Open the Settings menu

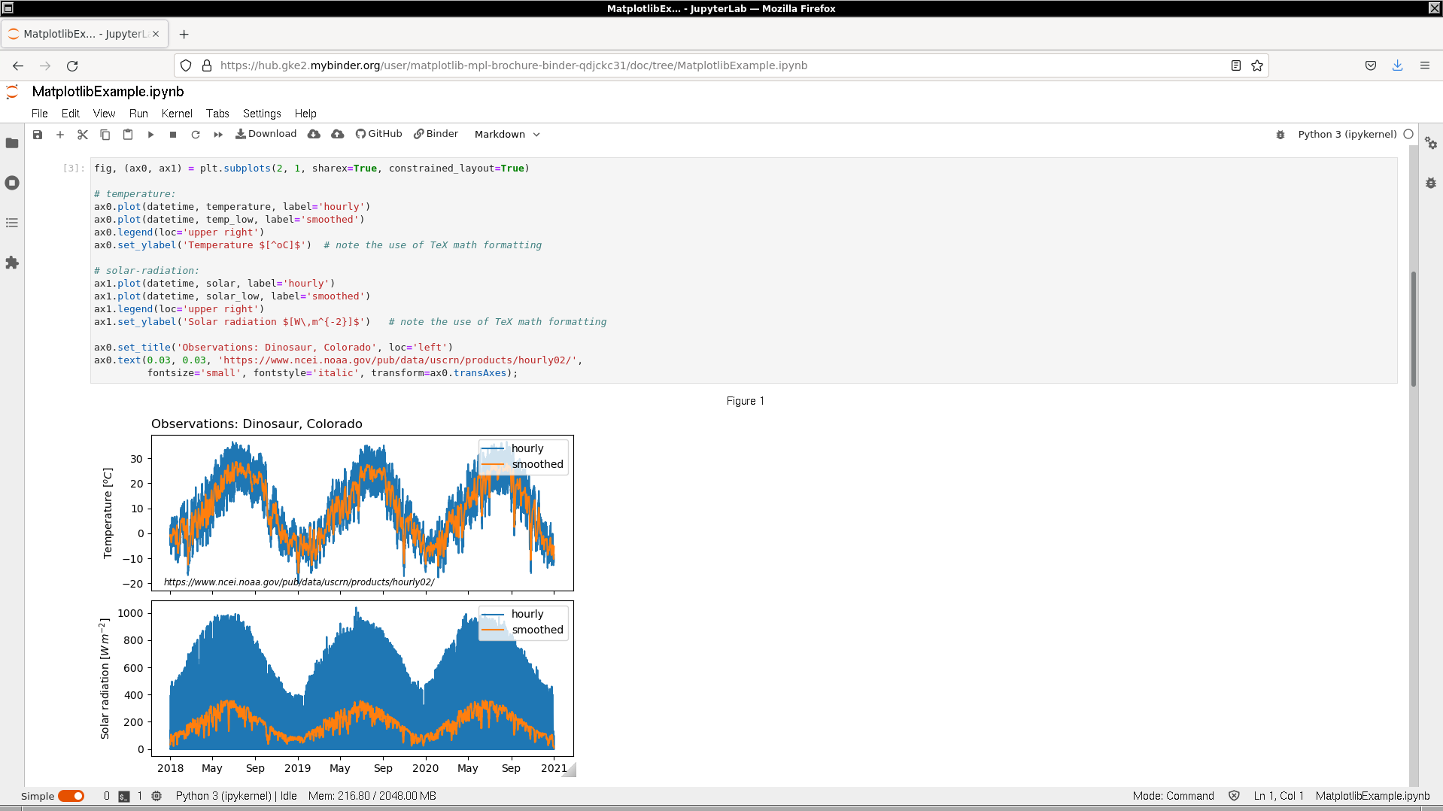[261, 114]
